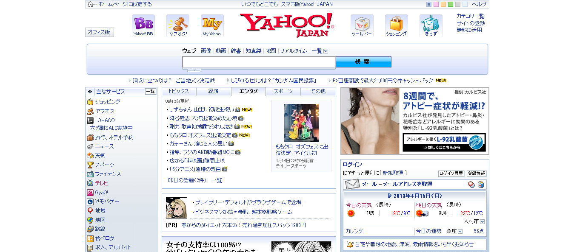The width and height of the screenshot is (574, 252).
Task: Select the 知恵袋 search category
Action: pyautogui.click(x=253, y=51)
